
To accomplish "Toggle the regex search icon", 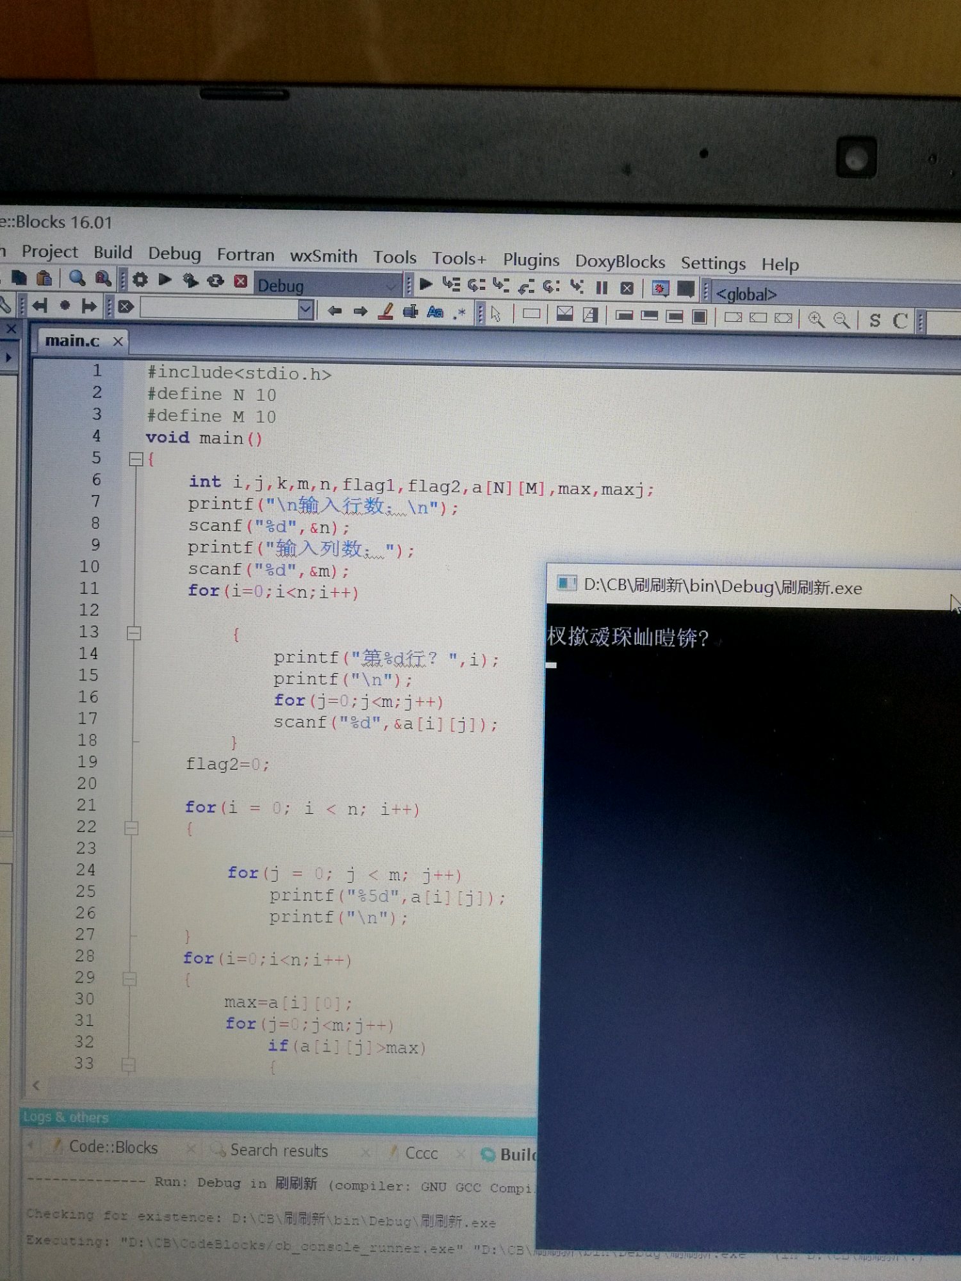I will click(459, 313).
